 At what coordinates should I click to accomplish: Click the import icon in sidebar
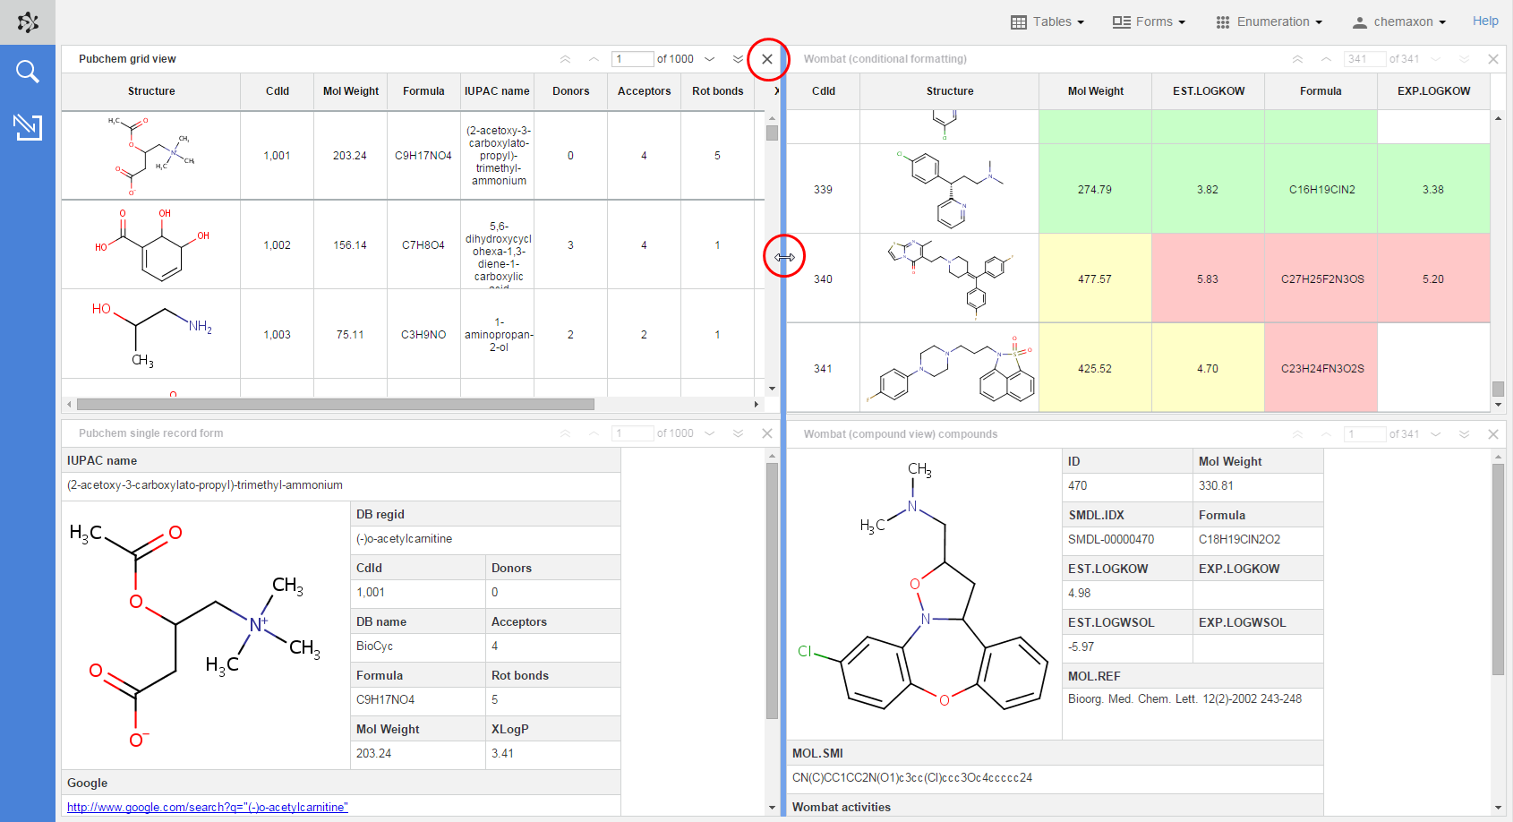pos(28,127)
